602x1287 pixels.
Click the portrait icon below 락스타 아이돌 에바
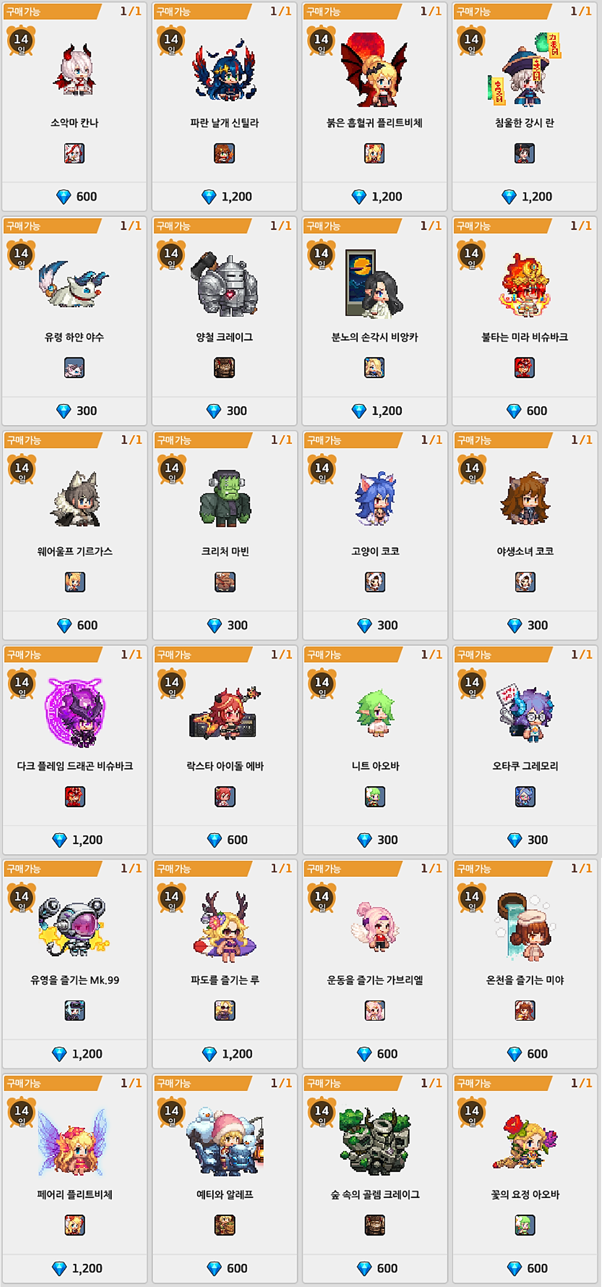[225, 796]
